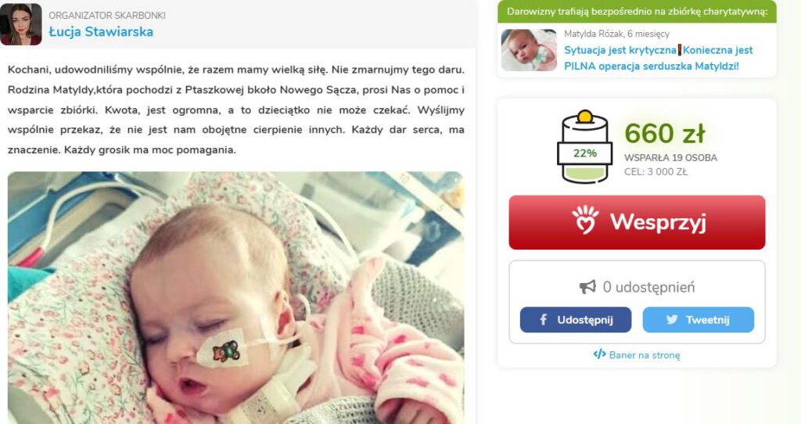Click the large photo of the baby
This screenshot has width=801, height=424.
pos(236,298)
